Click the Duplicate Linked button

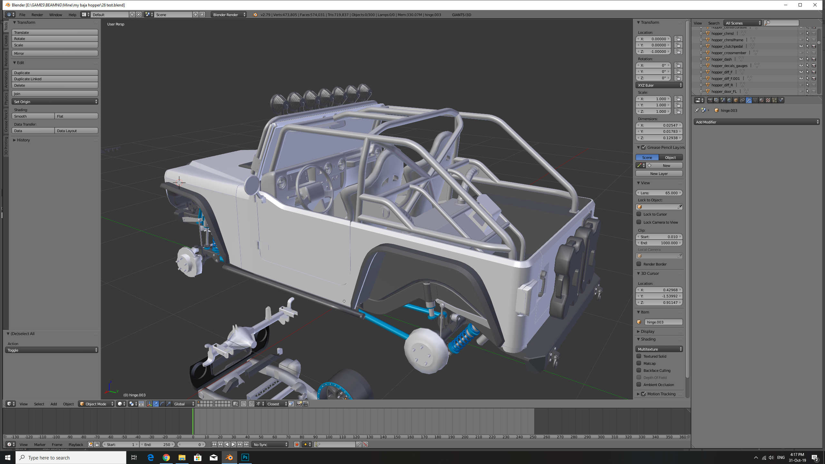click(55, 79)
